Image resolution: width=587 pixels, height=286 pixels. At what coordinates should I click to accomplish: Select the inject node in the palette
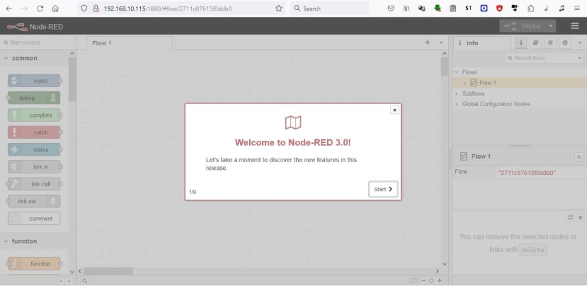coord(34,81)
